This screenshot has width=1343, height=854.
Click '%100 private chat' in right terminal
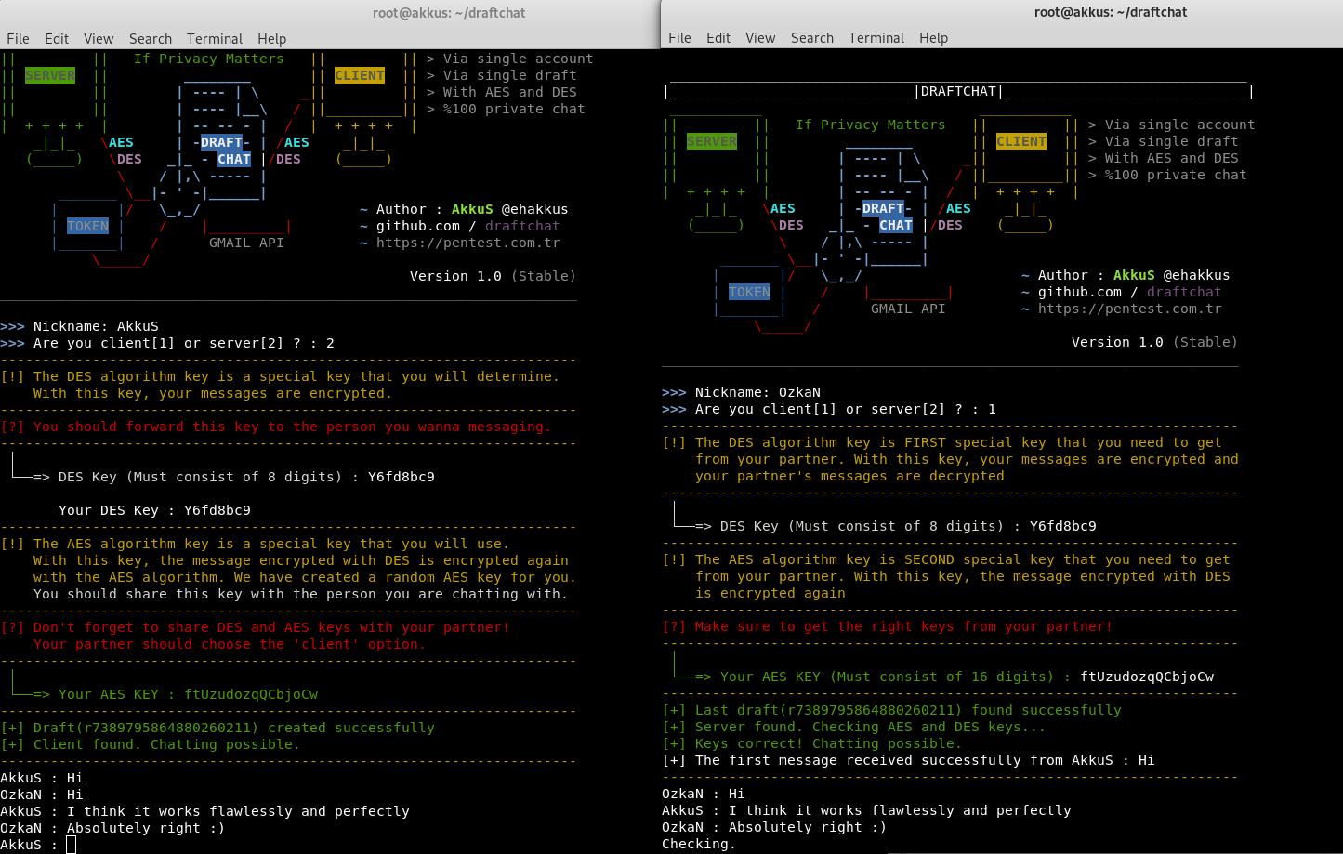[x=1176, y=175]
